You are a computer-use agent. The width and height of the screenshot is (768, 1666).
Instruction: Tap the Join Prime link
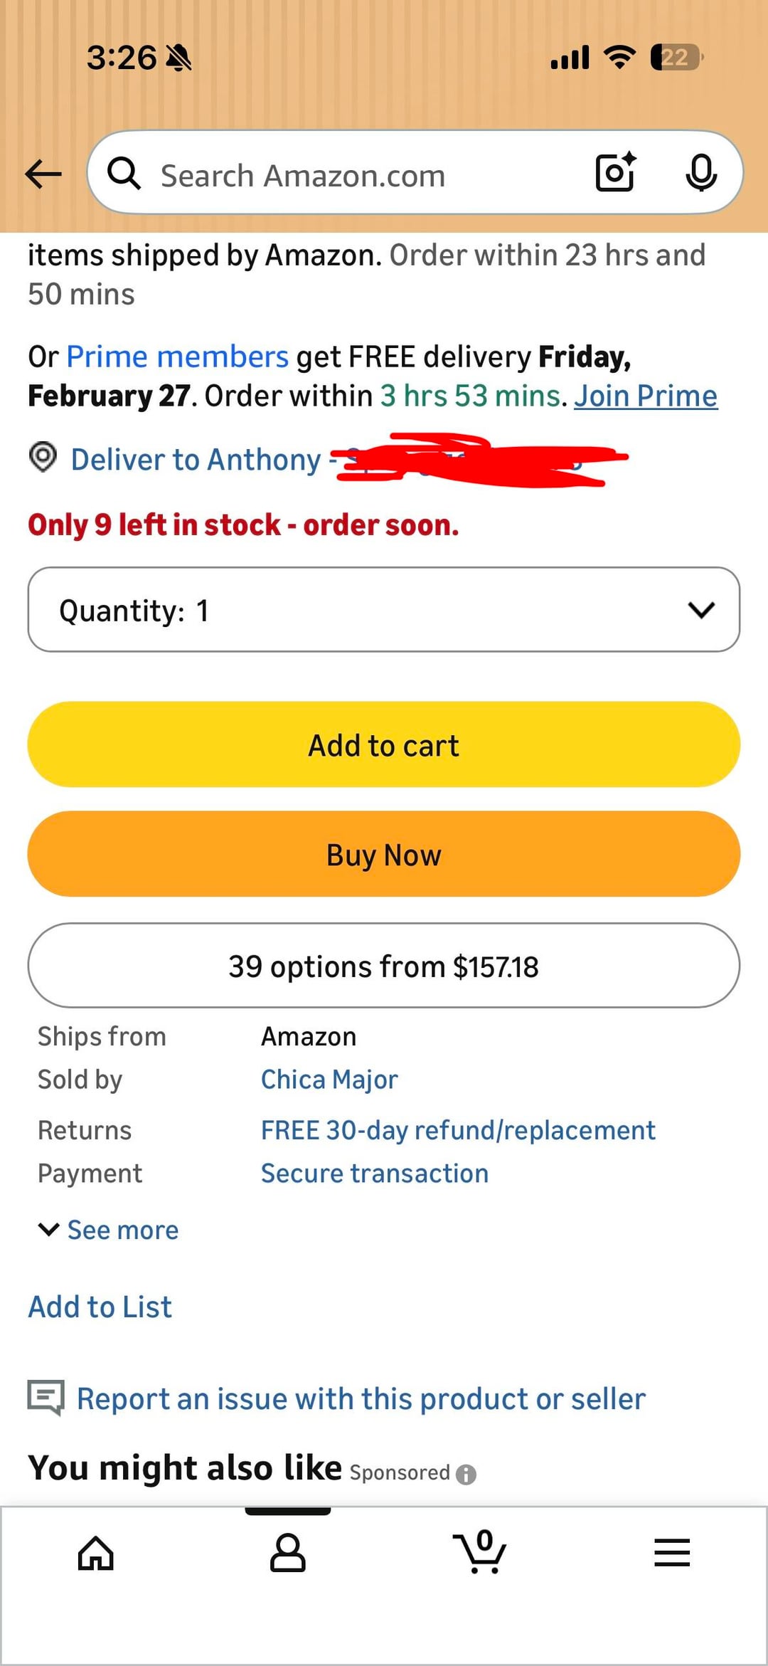[x=646, y=396]
